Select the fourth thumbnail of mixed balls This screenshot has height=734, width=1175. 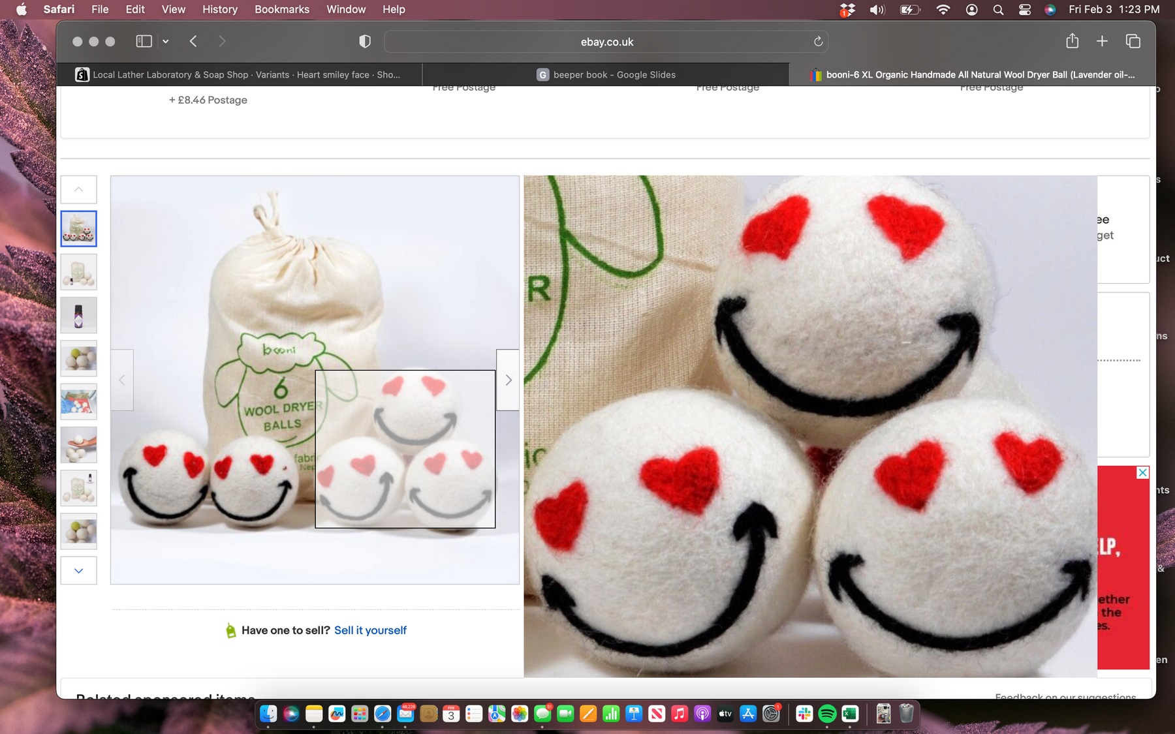click(x=78, y=359)
